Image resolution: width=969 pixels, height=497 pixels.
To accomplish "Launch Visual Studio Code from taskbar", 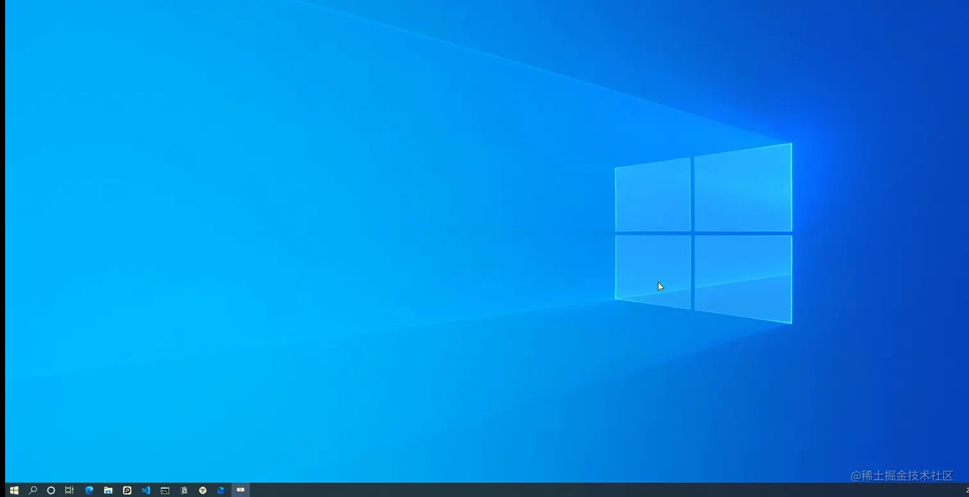I will coord(146,491).
